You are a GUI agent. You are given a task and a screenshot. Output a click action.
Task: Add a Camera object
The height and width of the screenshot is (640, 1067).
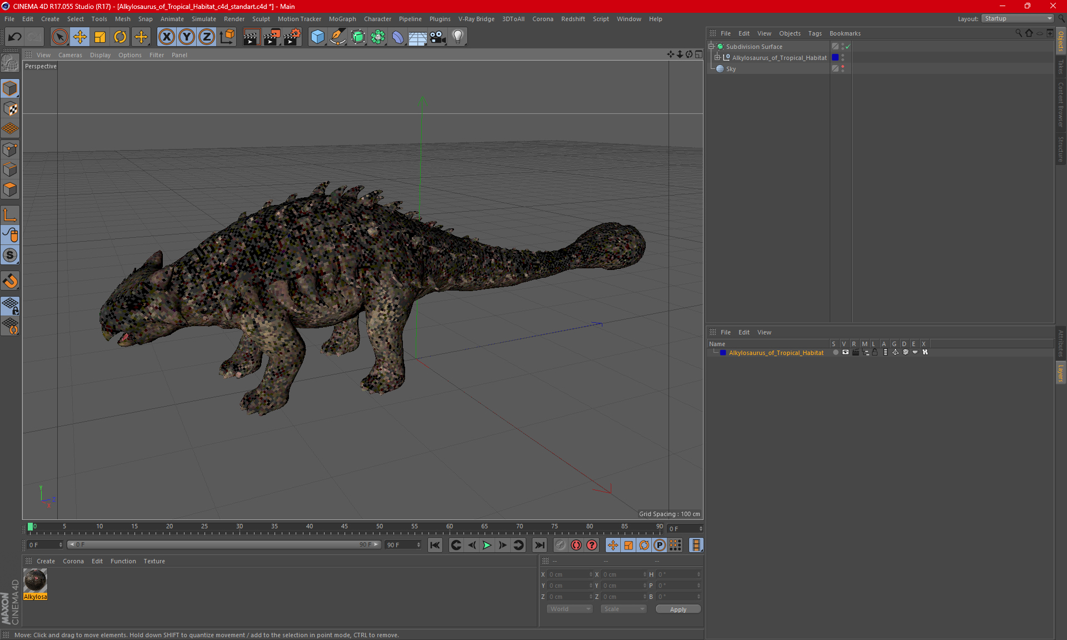(x=438, y=37)
